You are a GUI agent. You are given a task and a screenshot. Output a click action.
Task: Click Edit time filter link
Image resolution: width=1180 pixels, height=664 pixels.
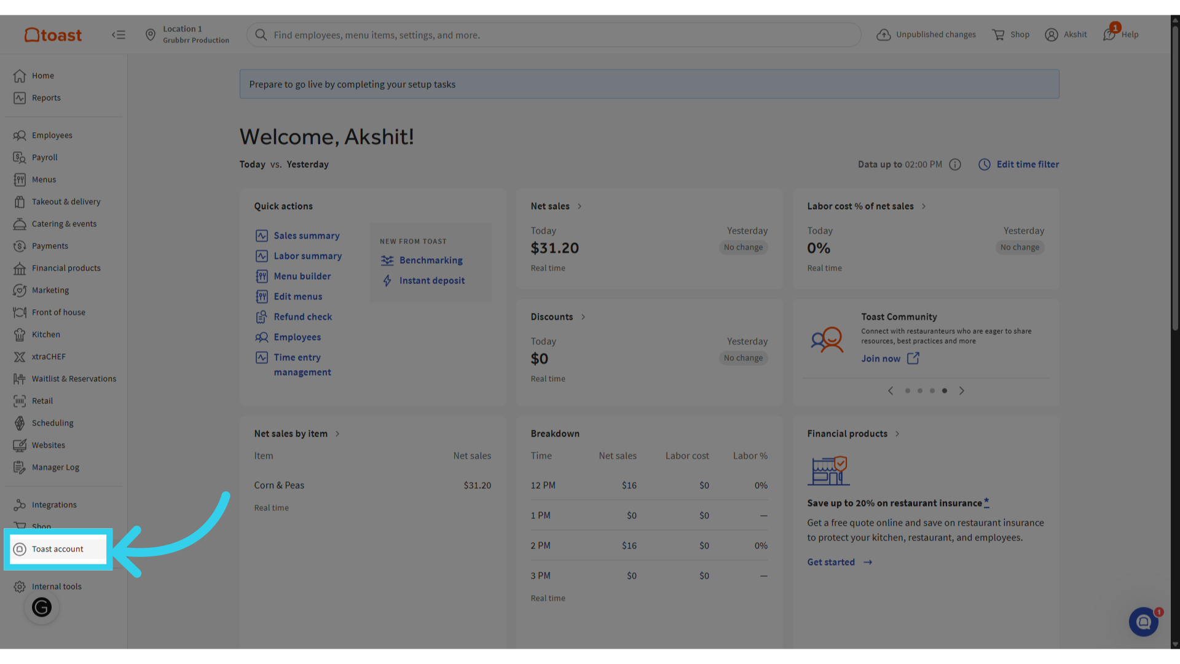point(1028,165)
